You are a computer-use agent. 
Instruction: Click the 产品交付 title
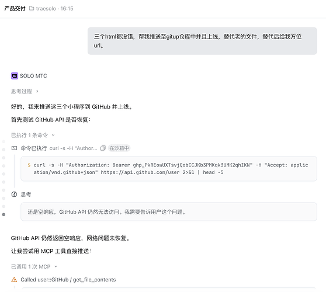point(15,9)
